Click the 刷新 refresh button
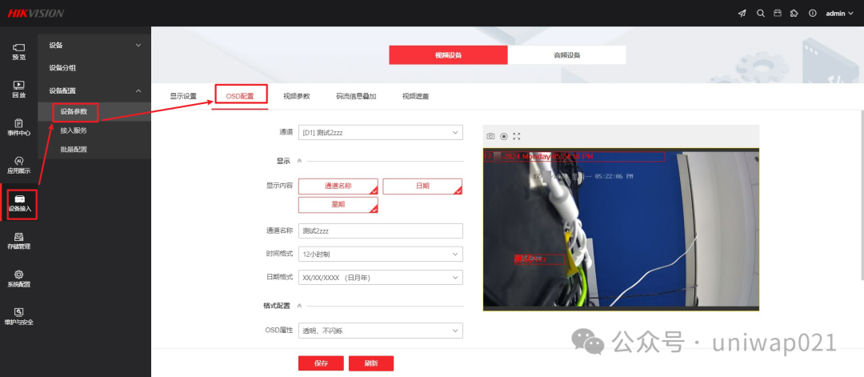 [x=371, y=363]
